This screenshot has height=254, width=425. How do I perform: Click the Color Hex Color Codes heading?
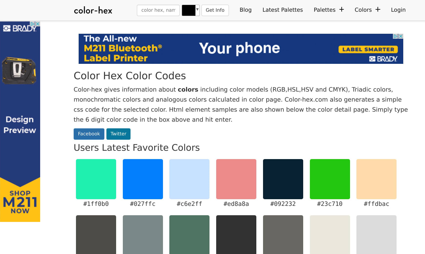tap(130, 76)
